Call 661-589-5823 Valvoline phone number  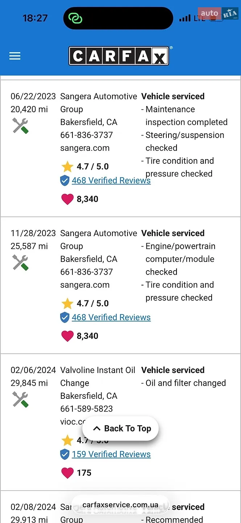[x=87, y=409]
